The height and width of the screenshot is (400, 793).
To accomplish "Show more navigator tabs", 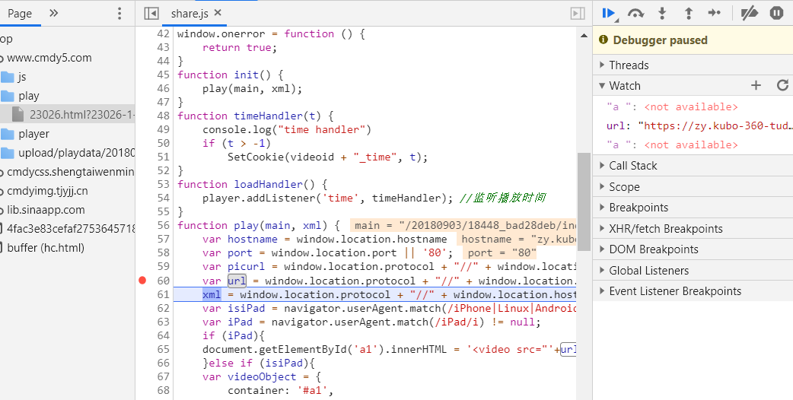I will point(53,13).
